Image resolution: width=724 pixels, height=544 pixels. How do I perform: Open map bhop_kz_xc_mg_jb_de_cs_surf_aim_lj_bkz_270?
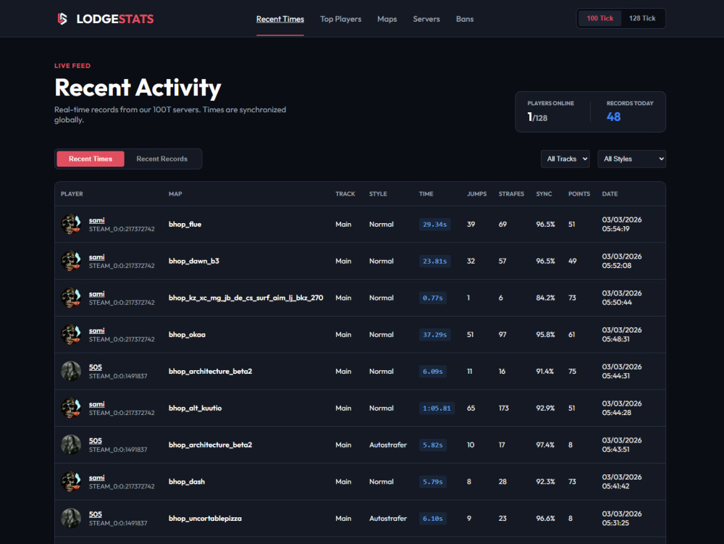[x=245, y=298]
